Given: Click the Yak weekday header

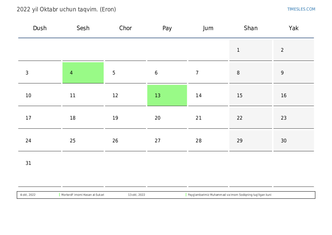Looking at the screenshot, I should [x=294, y=28].
